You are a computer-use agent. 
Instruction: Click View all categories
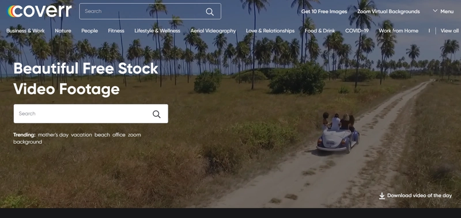pyautogui.click(x=449, y=31)
